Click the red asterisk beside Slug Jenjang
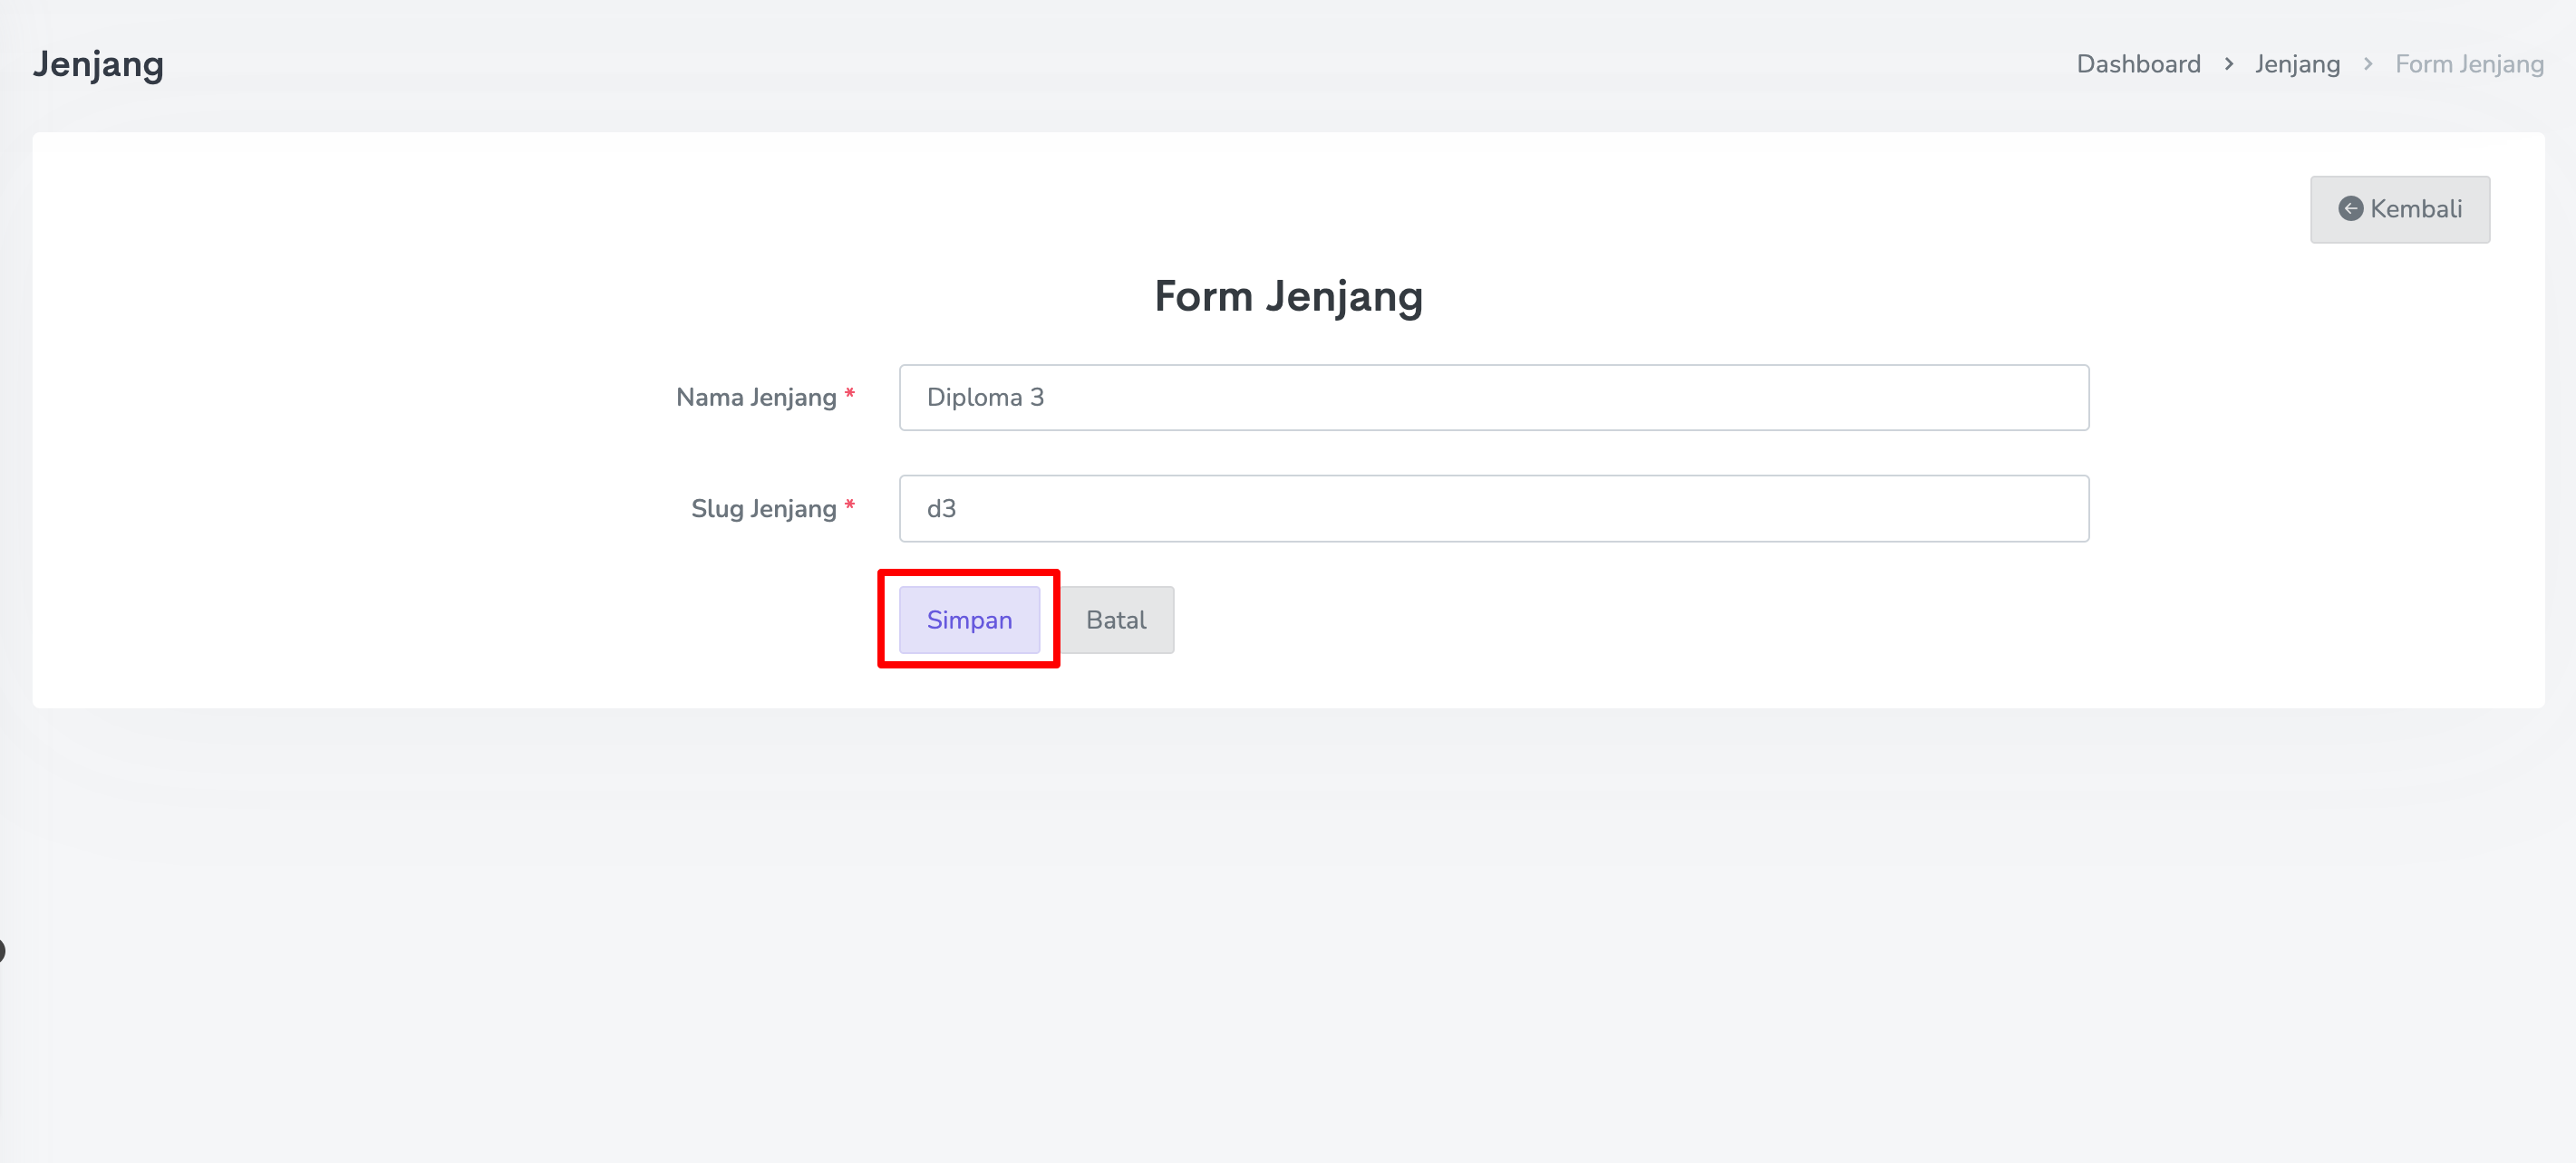2576x1163 pixels. tap(849, 505)
